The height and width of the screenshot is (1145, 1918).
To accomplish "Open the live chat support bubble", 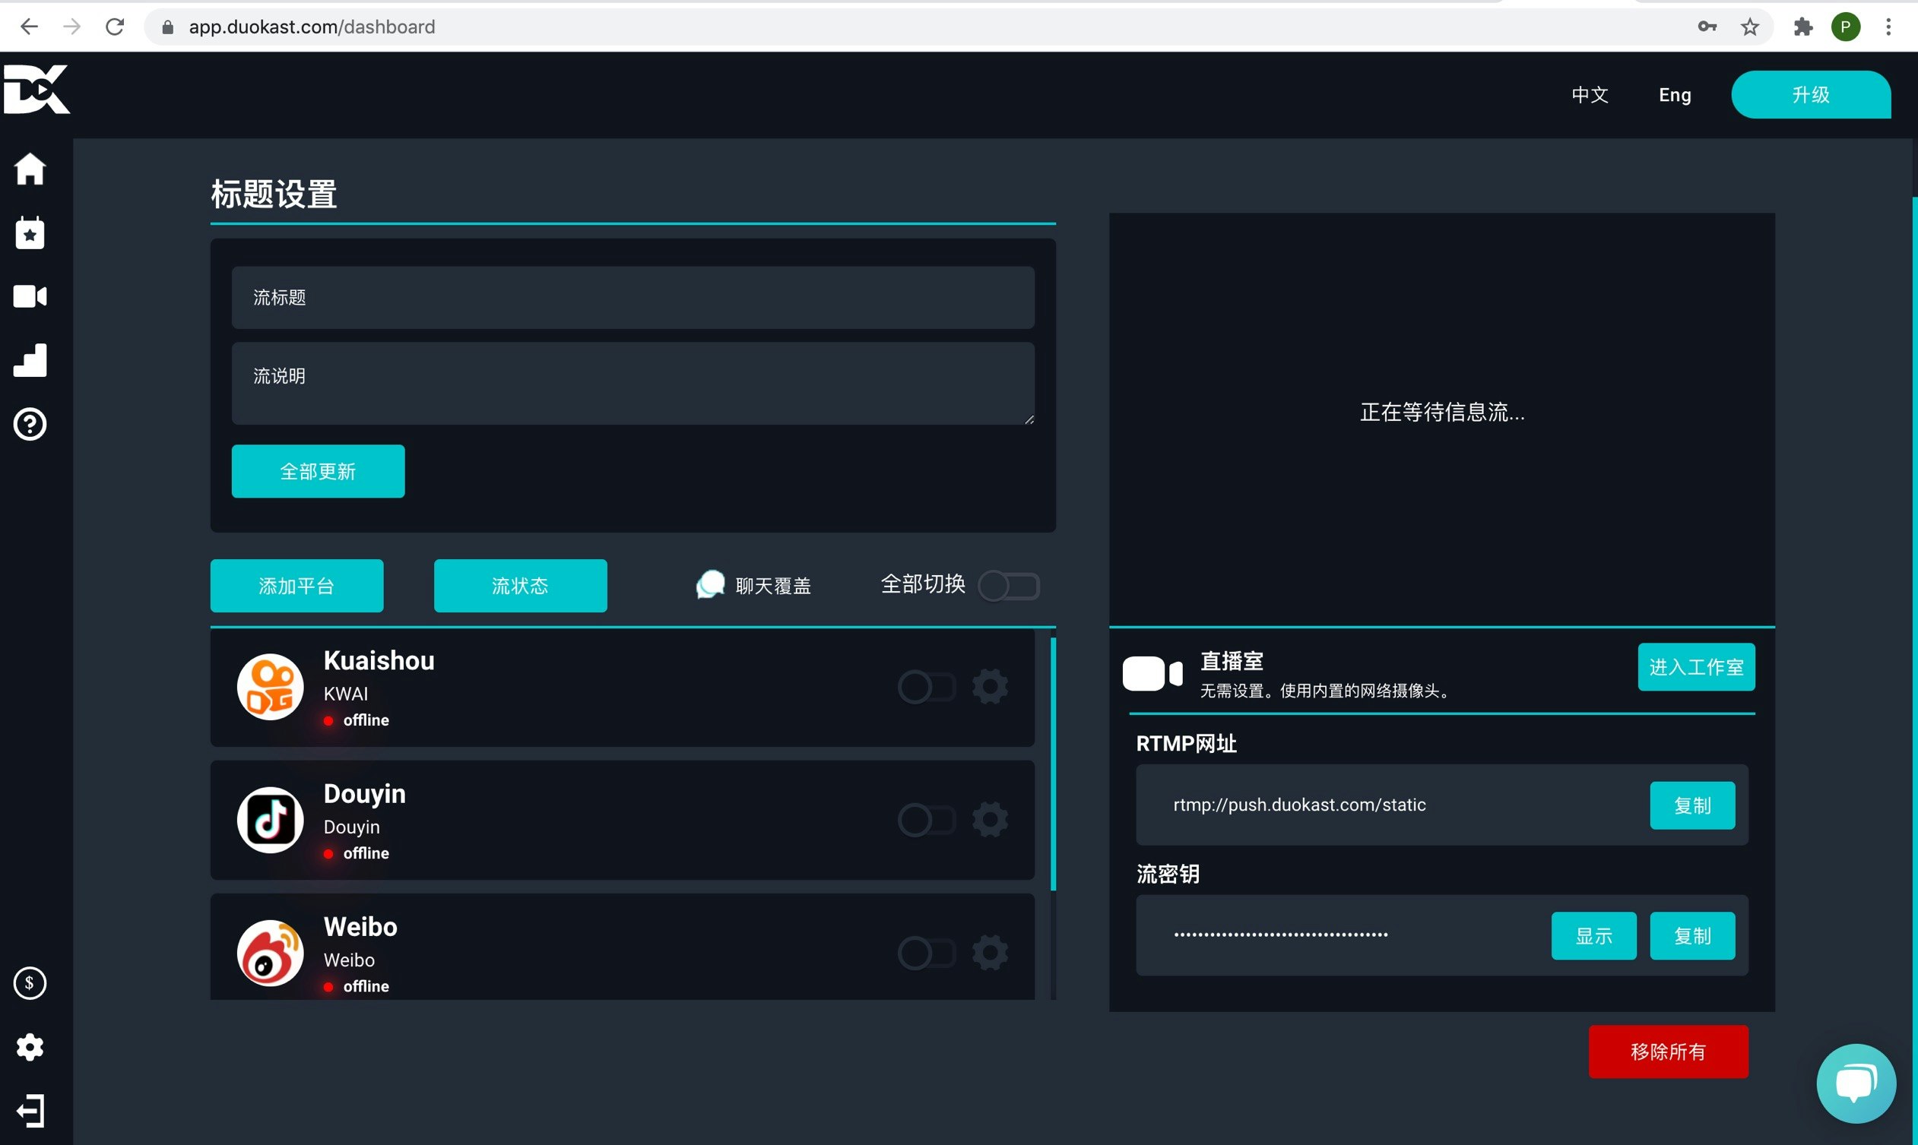I will 1856,1083.
